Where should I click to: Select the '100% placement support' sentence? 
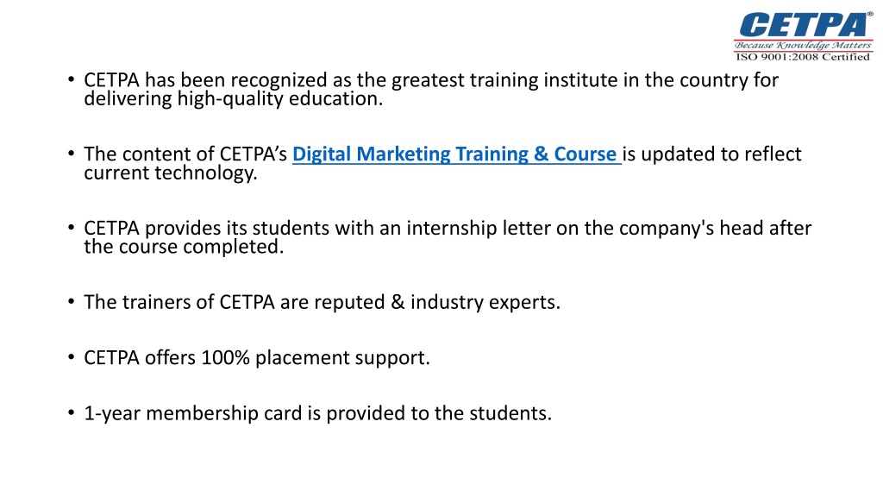point(257,358)
